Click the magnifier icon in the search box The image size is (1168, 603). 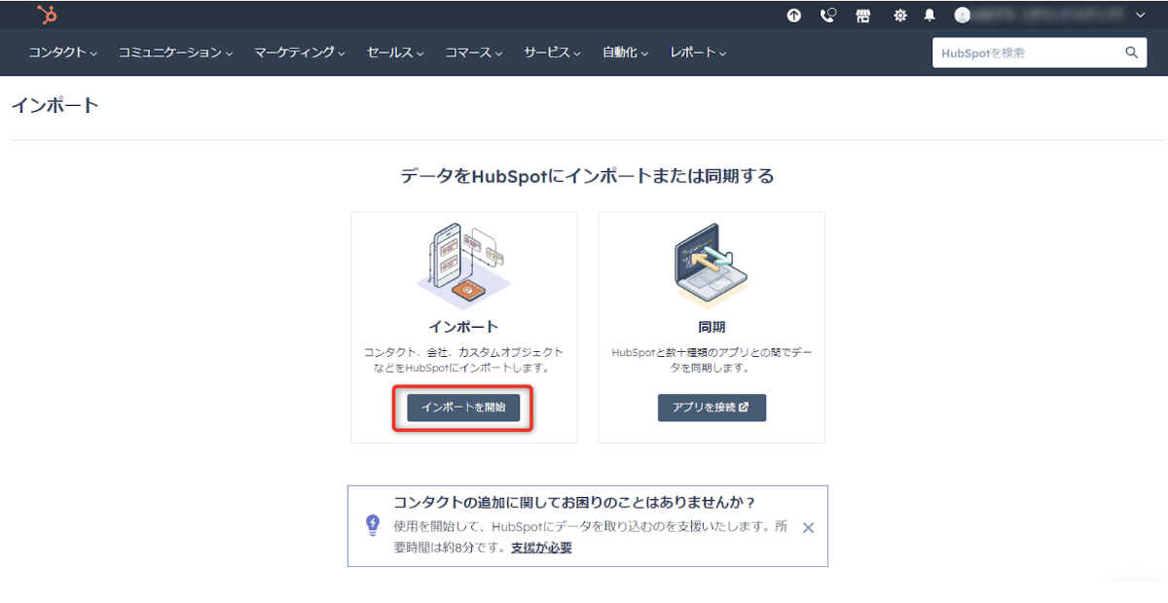coord(1131,53)
